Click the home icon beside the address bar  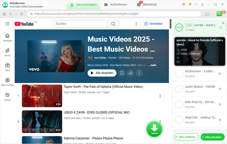click(4, 14)
